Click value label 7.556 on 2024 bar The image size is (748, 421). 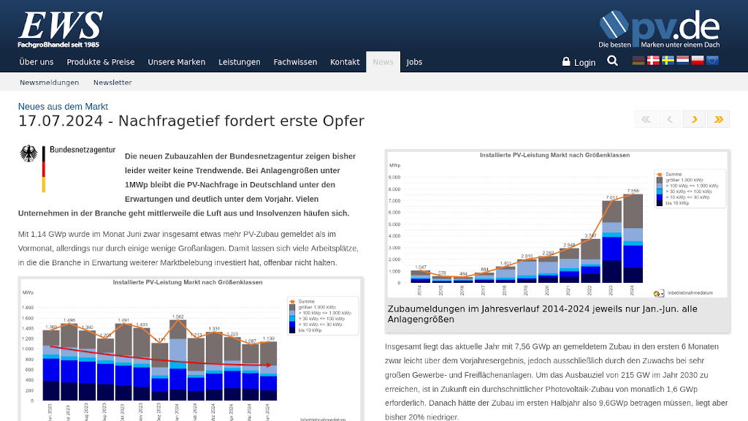(x=633, y=191)
